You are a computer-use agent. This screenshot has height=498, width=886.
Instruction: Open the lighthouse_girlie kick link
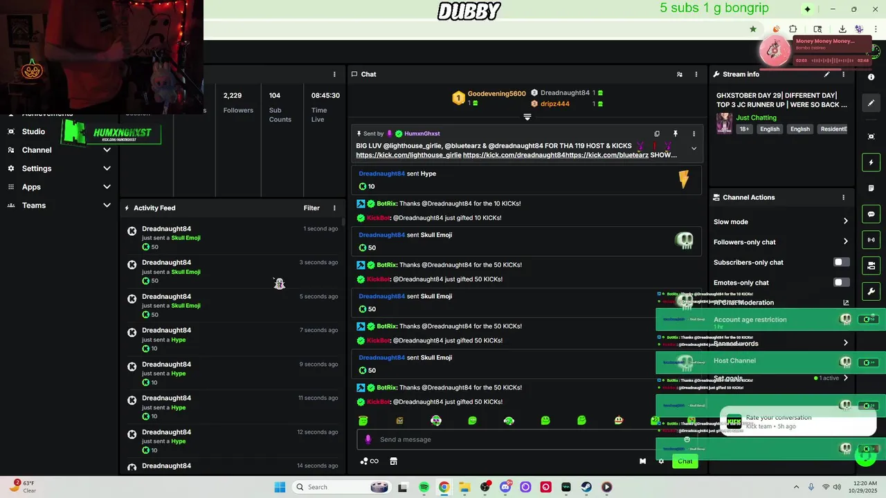tap(408, 155)
